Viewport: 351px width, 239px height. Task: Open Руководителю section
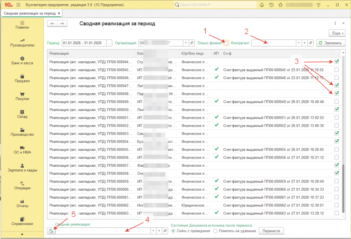22,43
